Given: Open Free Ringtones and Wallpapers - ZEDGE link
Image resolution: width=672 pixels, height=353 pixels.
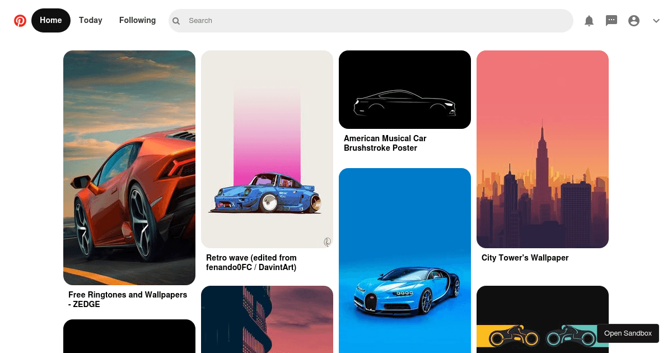Looking at the screenshot, I should point(128,299).
